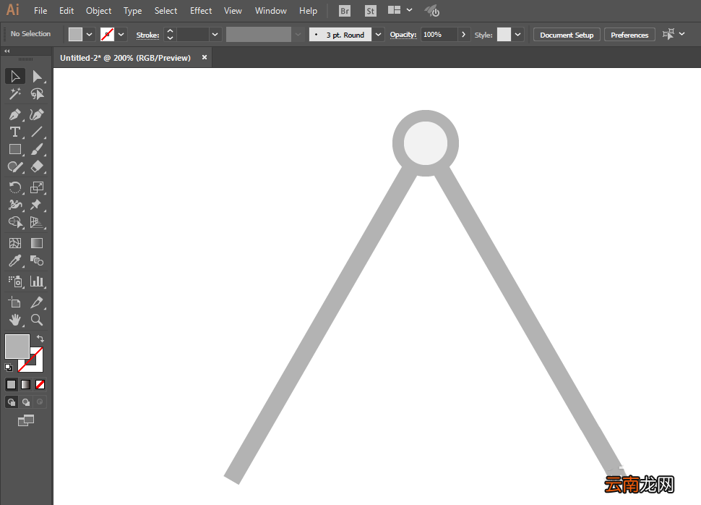701x505 pixels.
Task: Activate the Type tool
Action: (x=14, y=132)
